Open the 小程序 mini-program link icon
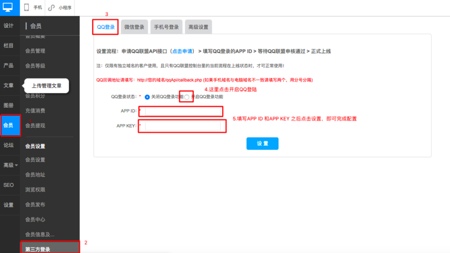 tap(51, 8)
